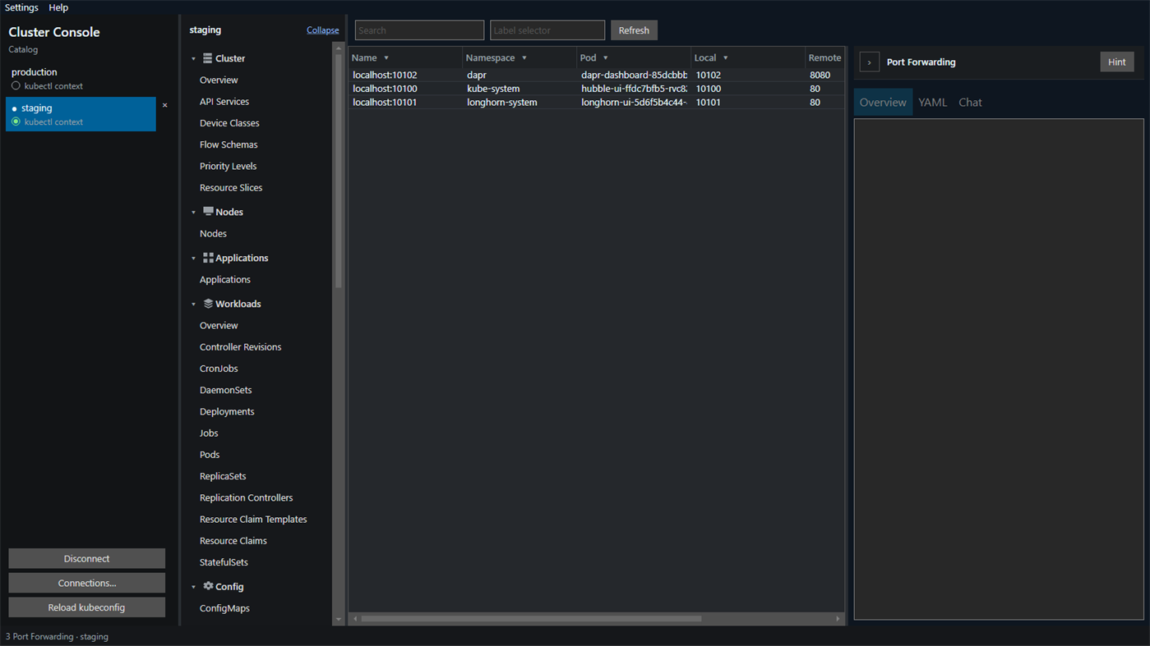1150x646 pixels.
Task: Select the staging kubectl context radio
Action: coord(16,121)
